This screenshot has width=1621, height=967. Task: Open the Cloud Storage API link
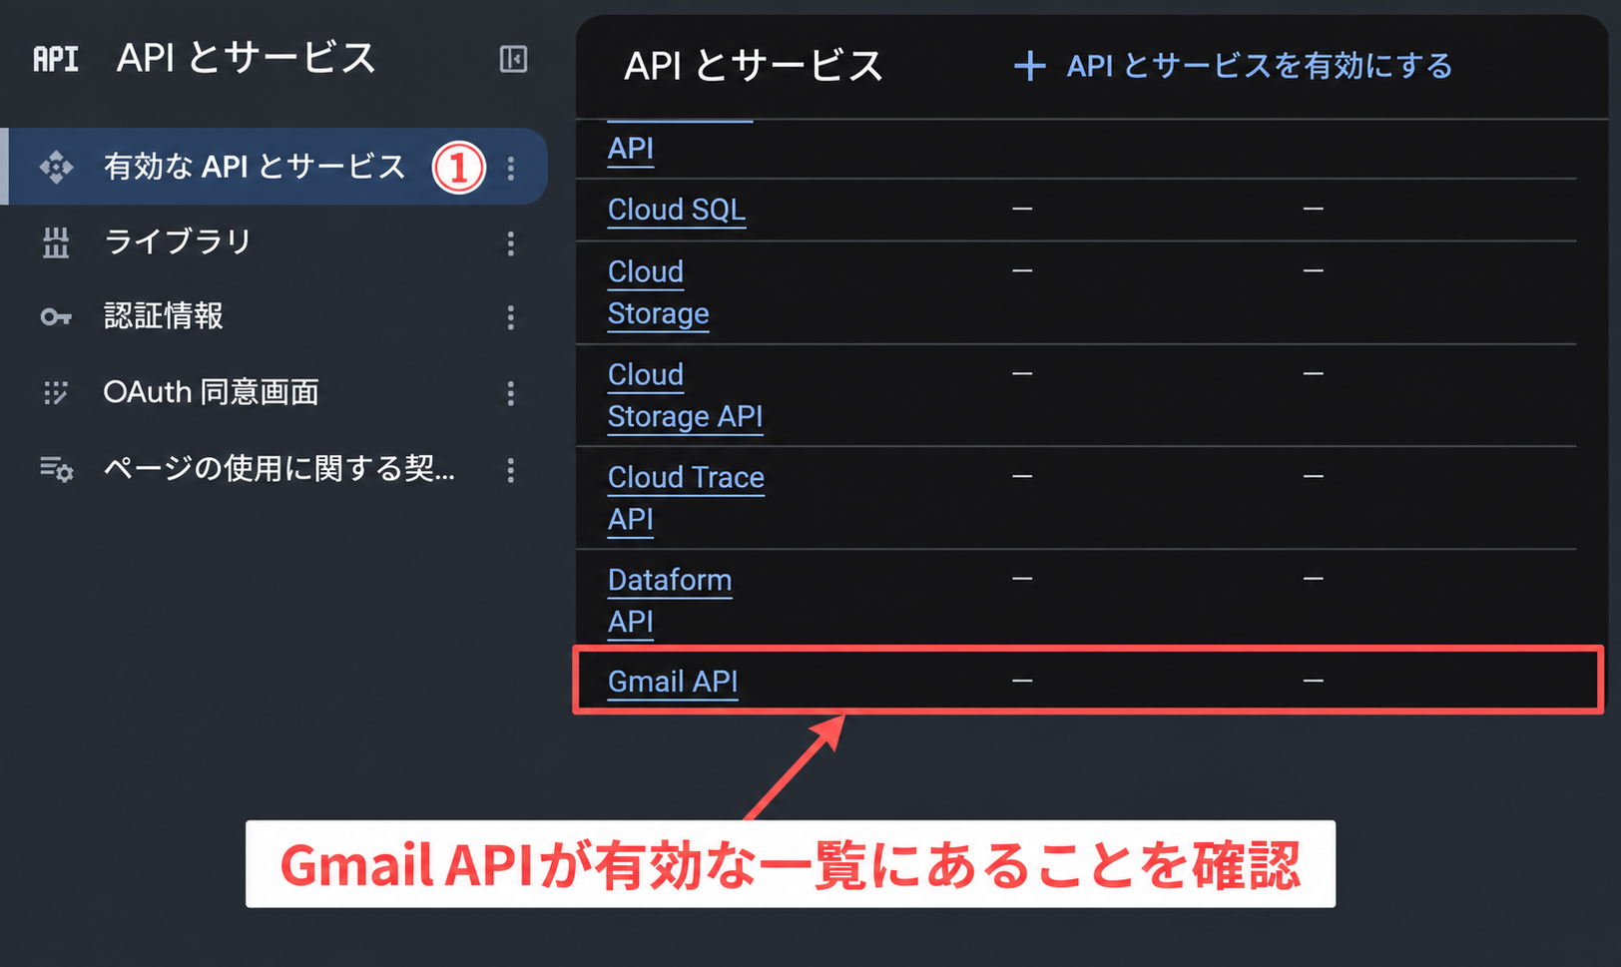(x=686, y=395)
